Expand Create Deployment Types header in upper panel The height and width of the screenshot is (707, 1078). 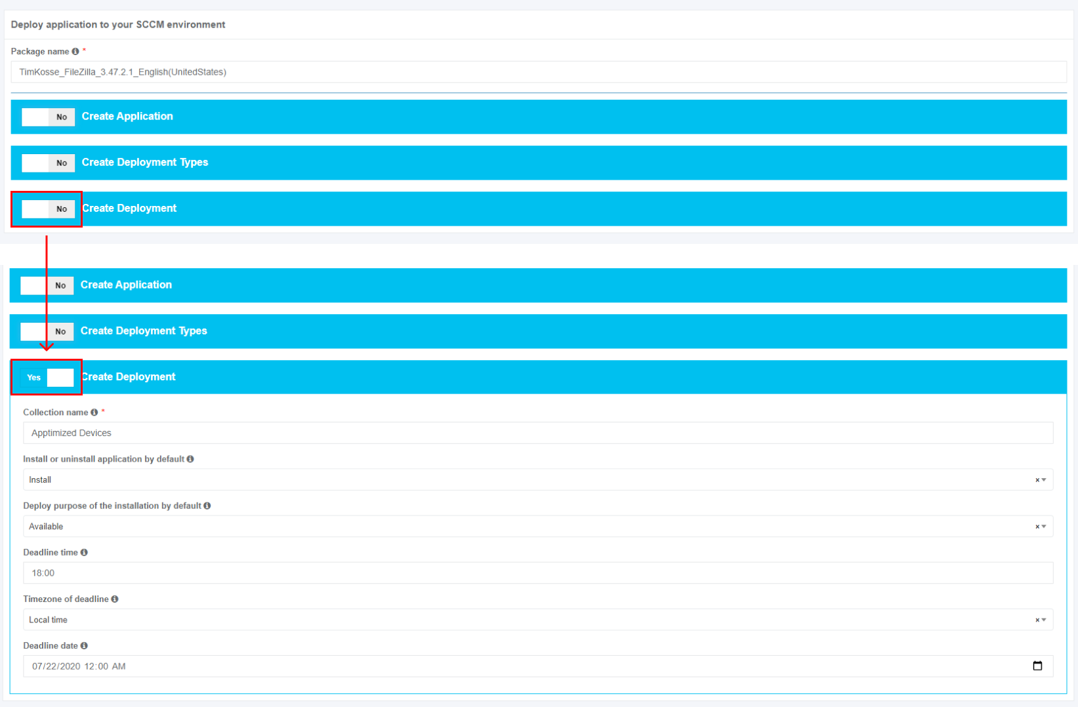(x=539, y=163)
